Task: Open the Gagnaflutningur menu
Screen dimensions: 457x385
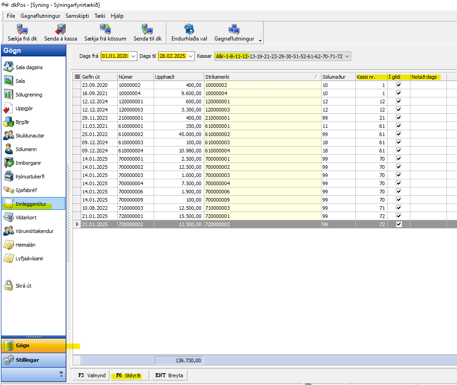Action: pyautogui.click(x=41, y=15)
